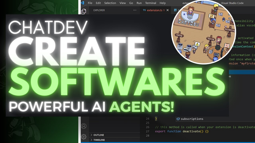Open Explorer's more actions ellipsis

pyautogui.click(x=135, y=10)
